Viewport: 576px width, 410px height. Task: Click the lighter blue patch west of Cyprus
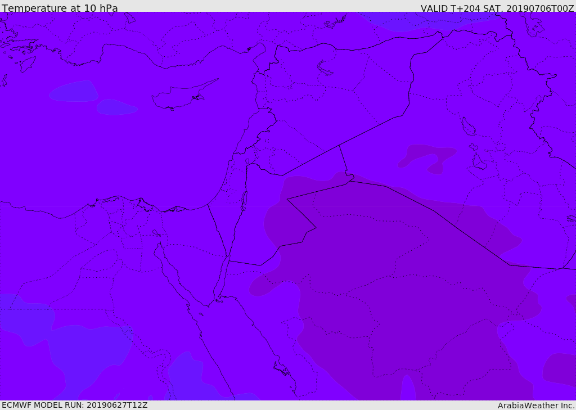pos(74,91)
